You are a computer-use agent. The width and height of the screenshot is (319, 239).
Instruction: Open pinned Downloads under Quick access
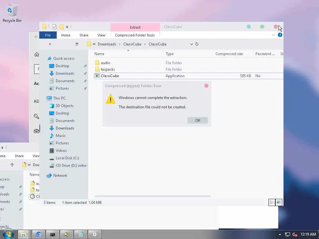(65, 73)
